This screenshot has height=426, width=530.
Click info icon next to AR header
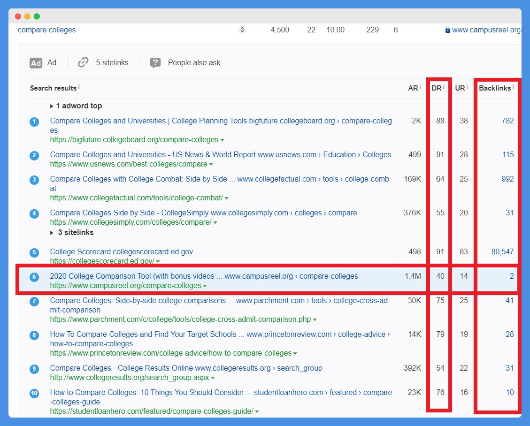[x=420, y=87]
